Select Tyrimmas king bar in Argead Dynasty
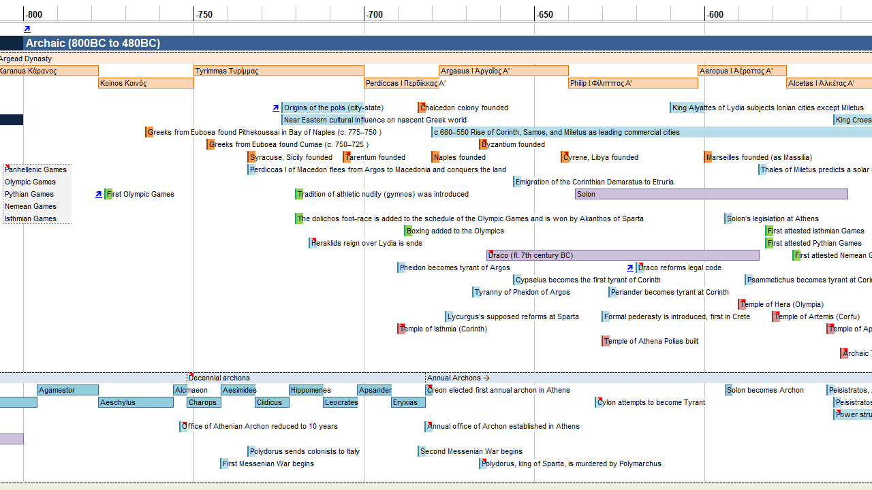The height and width of the screenshot is (490, 872). pyautogui.click(x=279, y=71)
